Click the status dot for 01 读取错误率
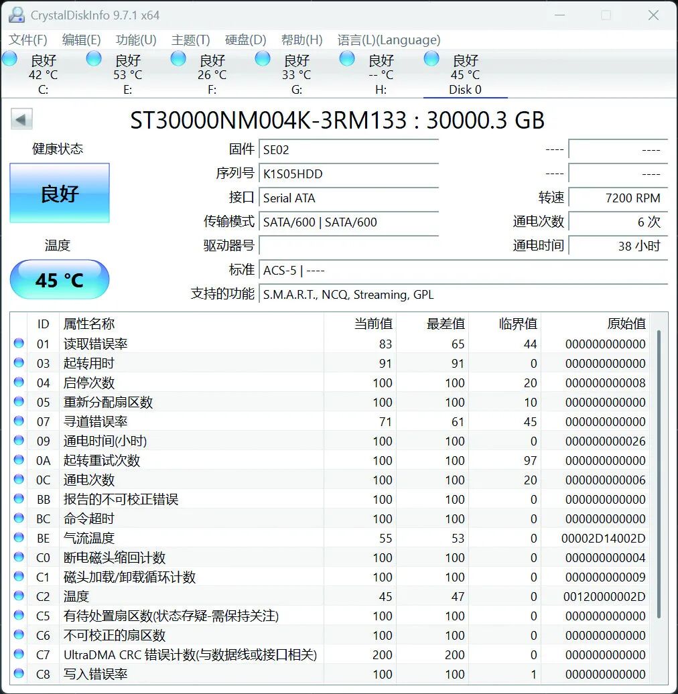This screenshot has width=678, height=694. click(19, 343)
